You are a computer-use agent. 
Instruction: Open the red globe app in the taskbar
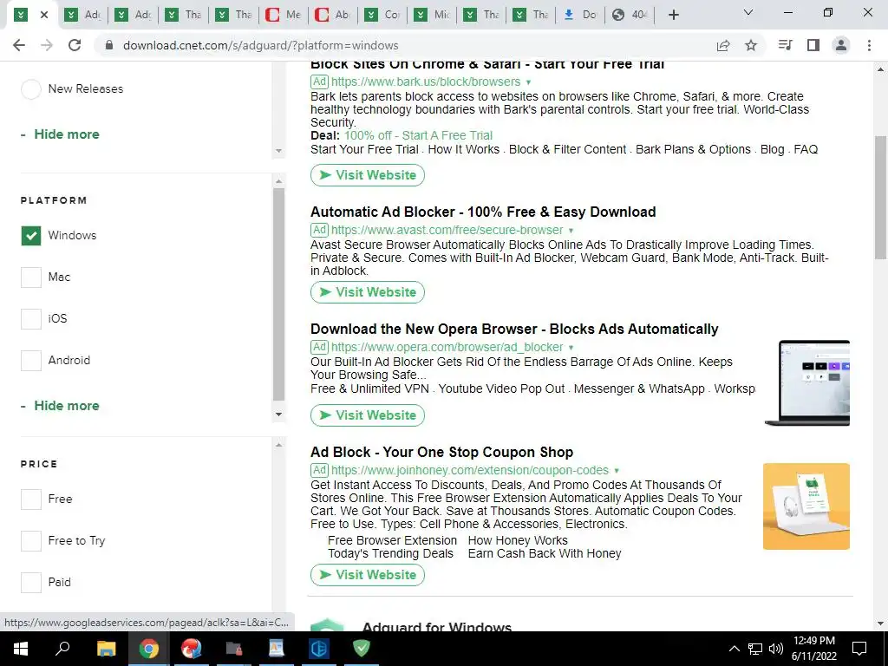191,649
